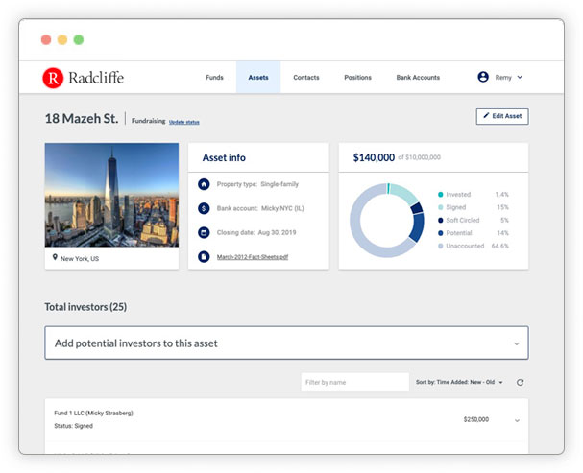Click the Filter by name input field
Image resolution: width=583 pixels, height=473 pixels.
(x=354, y=382)
